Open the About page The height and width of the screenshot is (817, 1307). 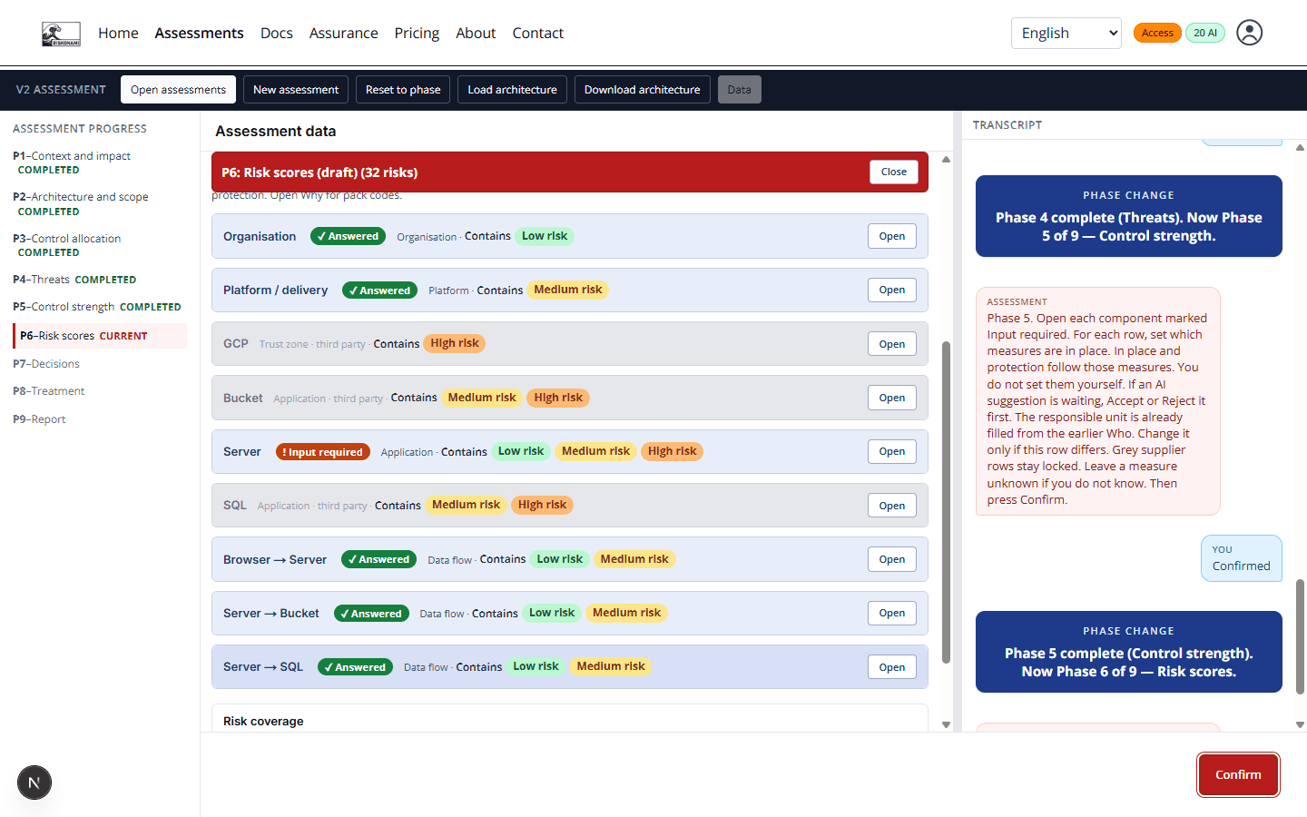pos(476,34)
